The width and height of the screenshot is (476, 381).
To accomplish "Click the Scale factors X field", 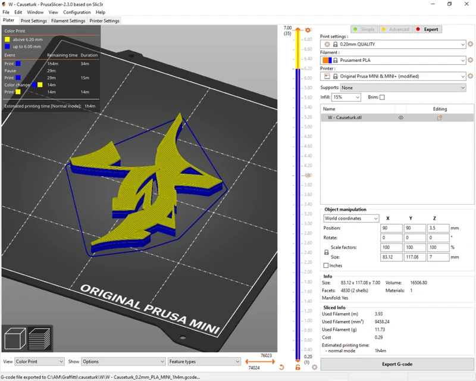I will click(392, 247).
